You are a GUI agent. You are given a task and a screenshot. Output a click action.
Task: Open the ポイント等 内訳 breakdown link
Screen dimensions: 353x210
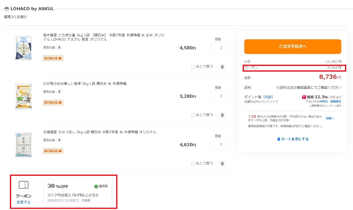coord(268,97)
